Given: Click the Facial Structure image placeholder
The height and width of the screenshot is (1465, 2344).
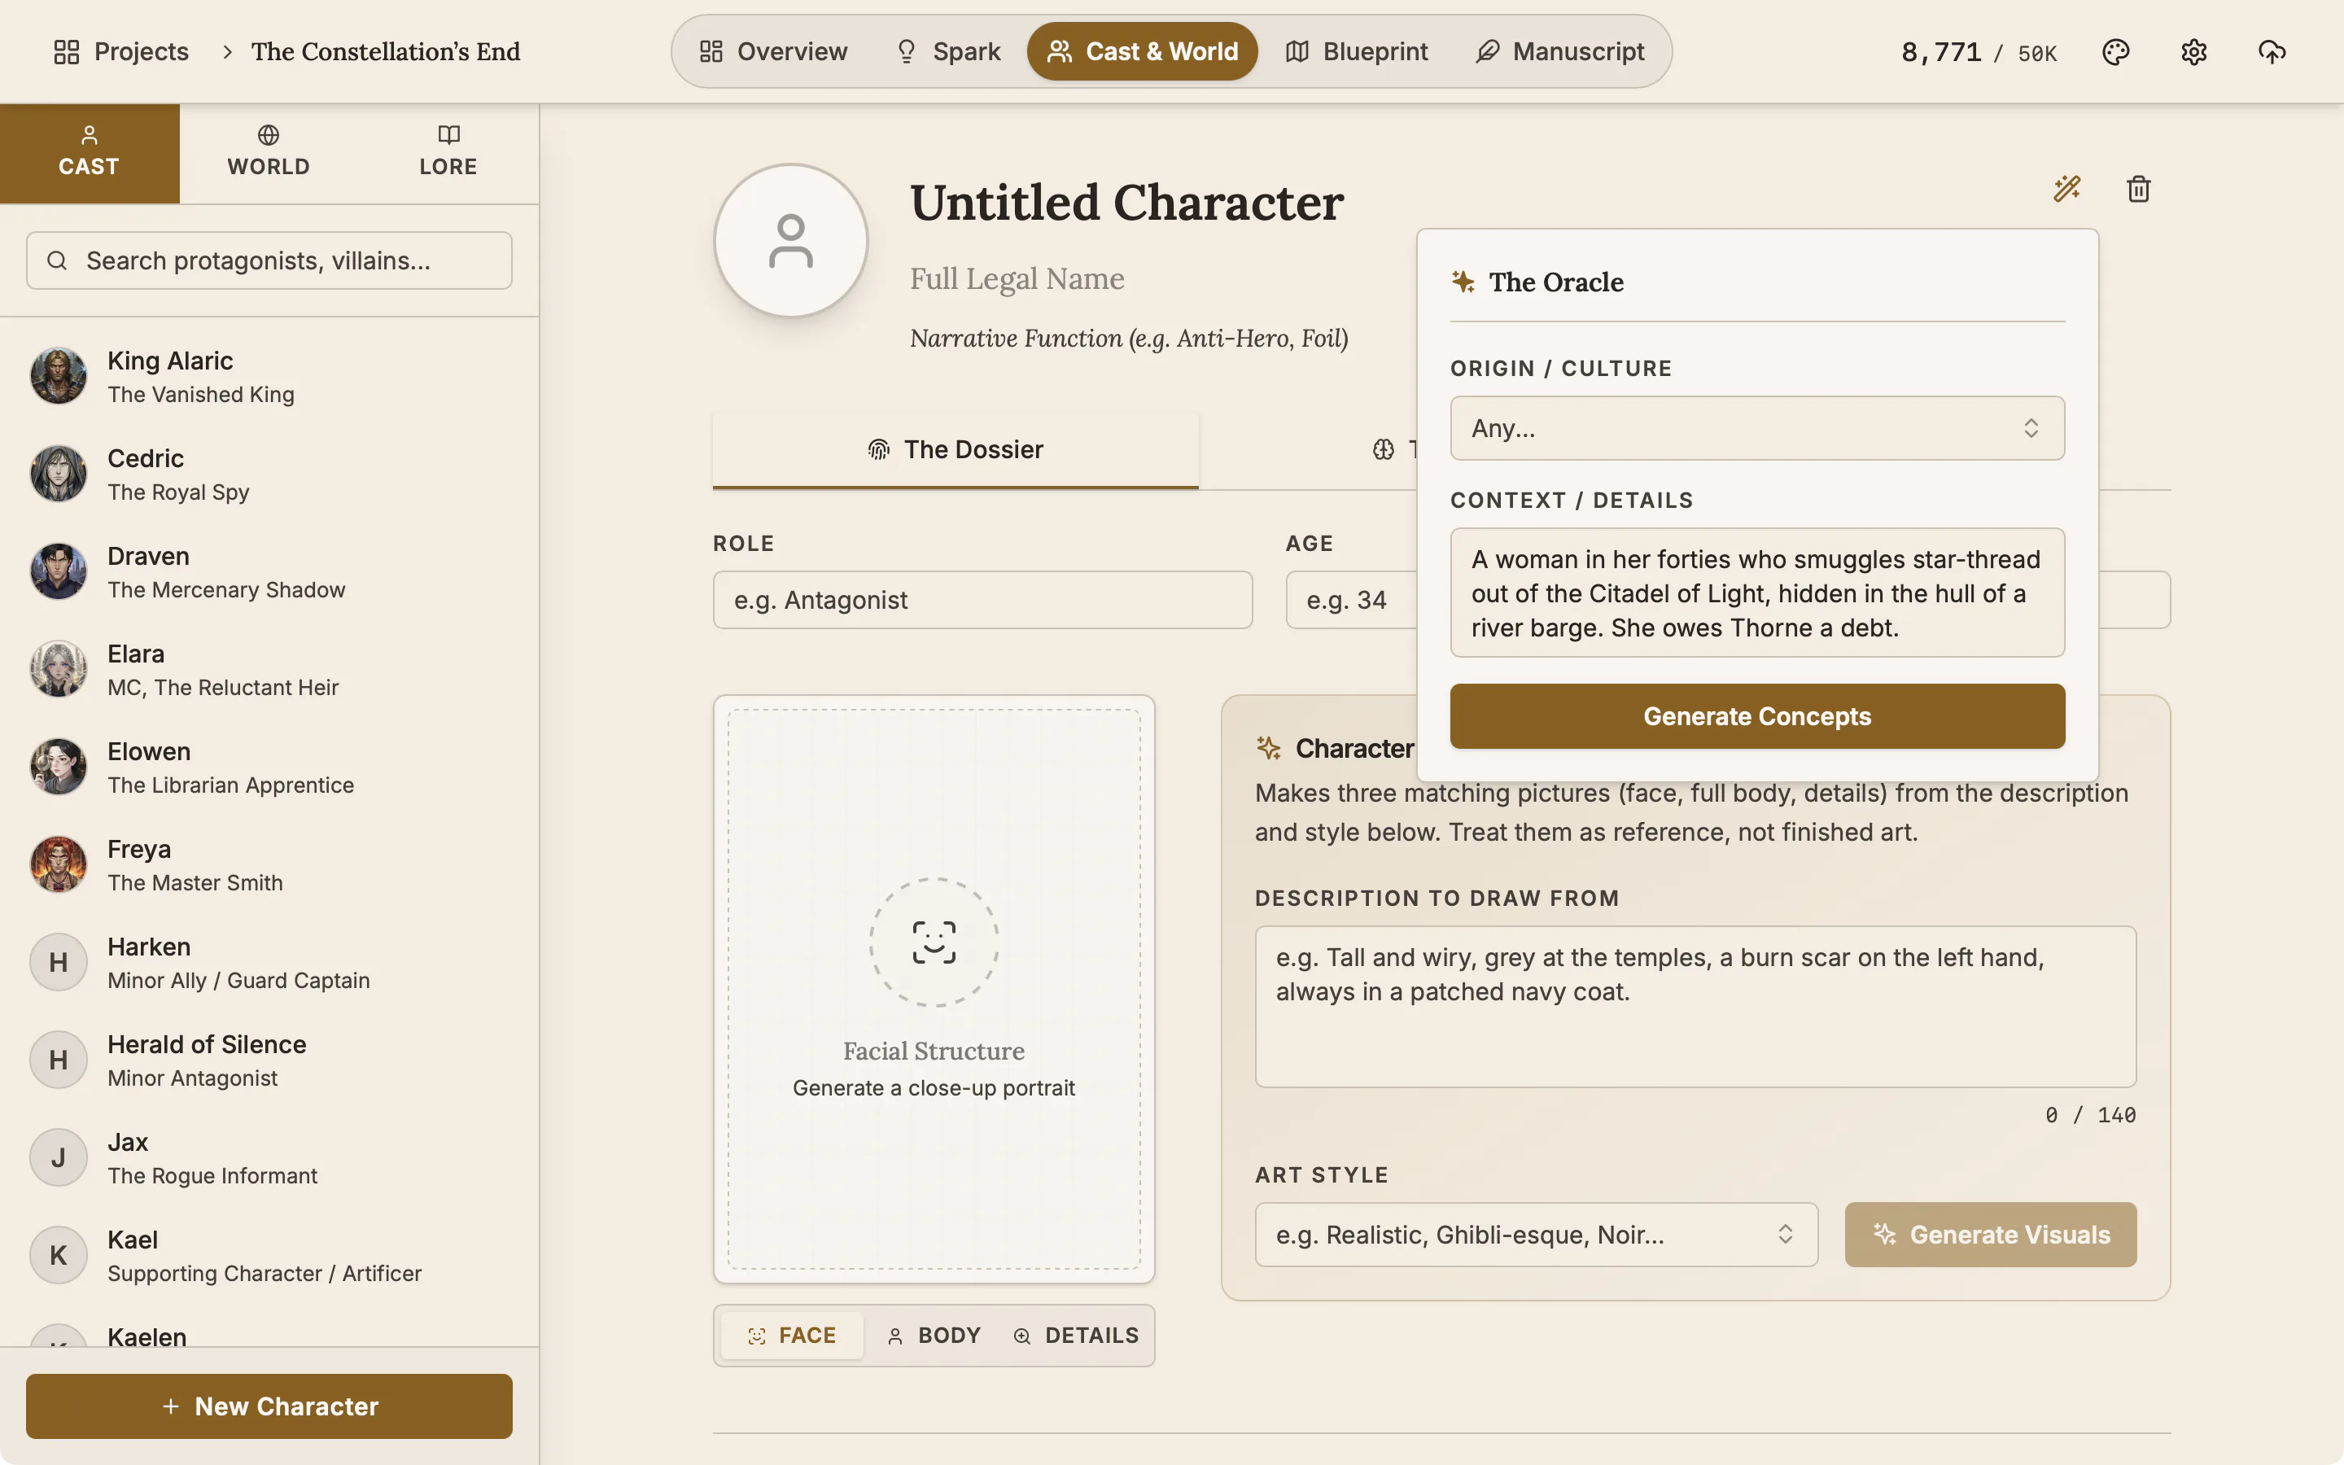Looking at the screenshot, I should pos(934,989).
